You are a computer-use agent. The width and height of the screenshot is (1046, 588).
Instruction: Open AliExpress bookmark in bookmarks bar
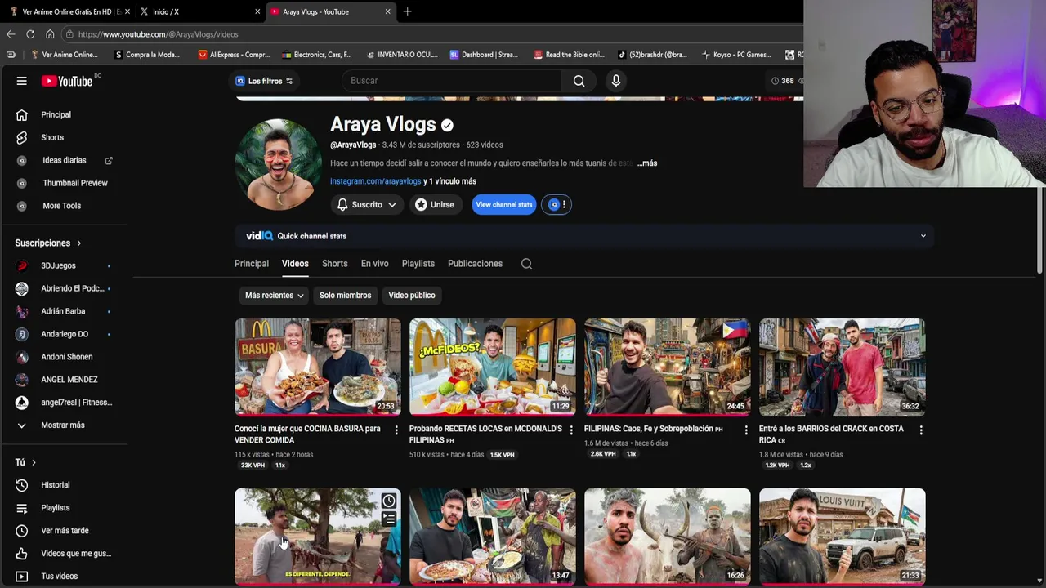click(x=233, y=55)
